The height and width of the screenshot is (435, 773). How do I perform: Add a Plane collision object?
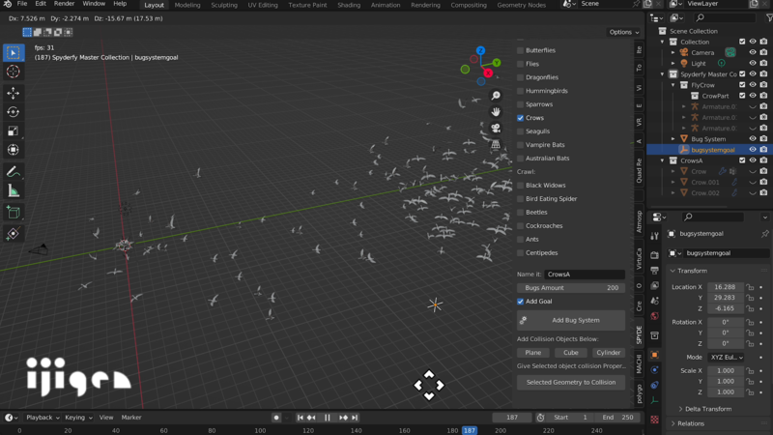[x=533, y=353]
